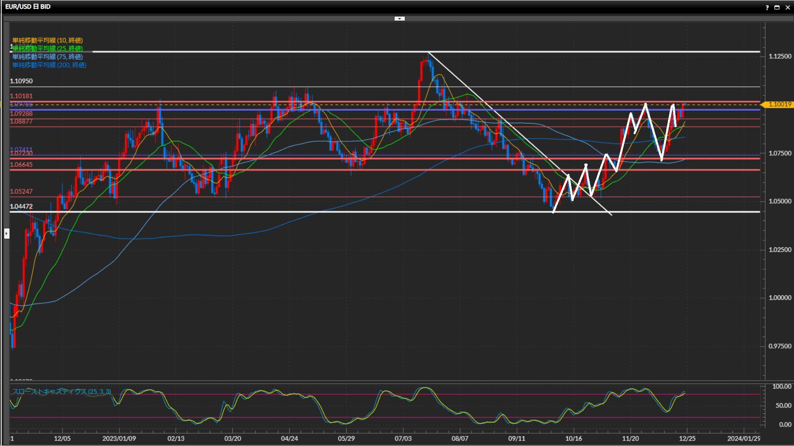Click the 1.10950 horizontal line label

21,81
